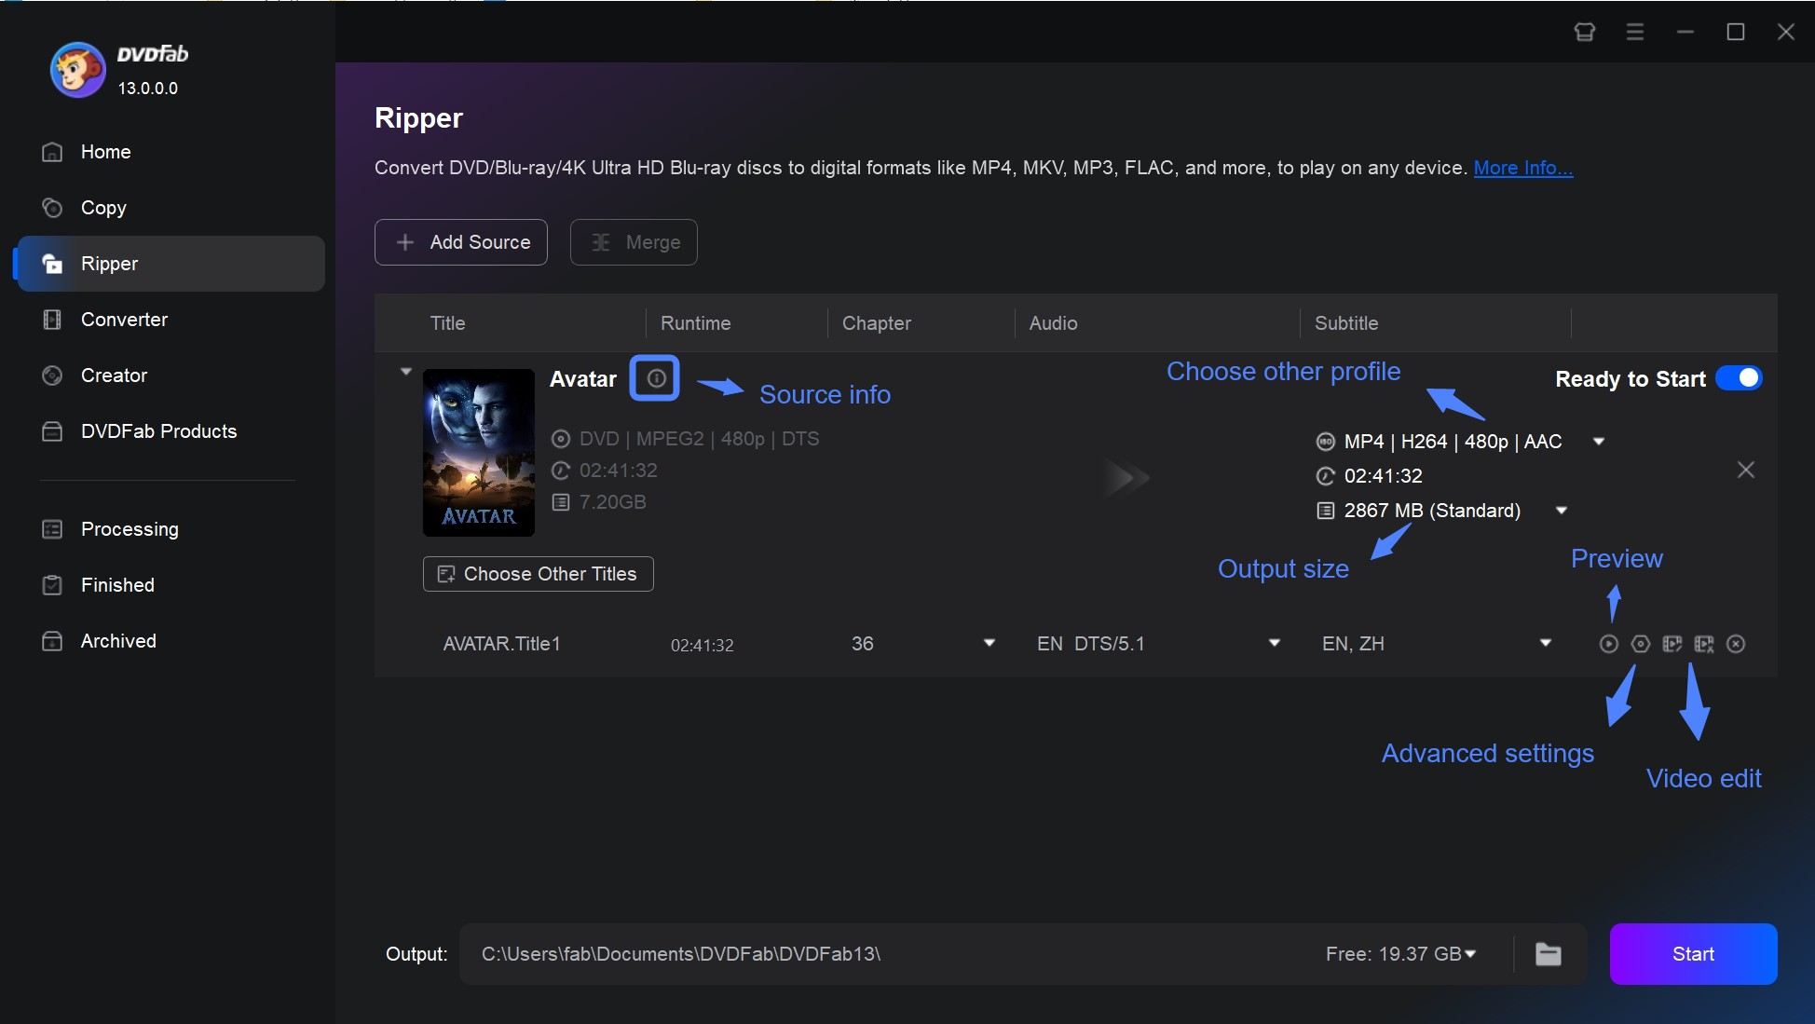Select the Converter menu item in sidebar
The height and width of the screenshot is (1024, 1815).
[x=123, y=318]
